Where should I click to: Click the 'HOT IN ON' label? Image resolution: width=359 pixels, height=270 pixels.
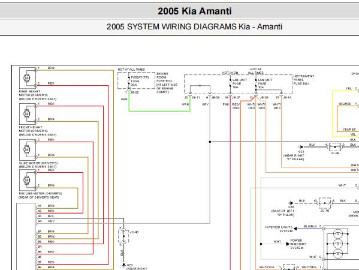(x=230, y=73)
